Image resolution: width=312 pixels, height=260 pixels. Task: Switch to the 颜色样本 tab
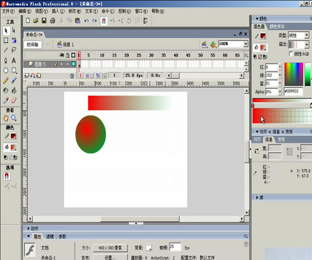pyautogui.click(x=278, y=26)
